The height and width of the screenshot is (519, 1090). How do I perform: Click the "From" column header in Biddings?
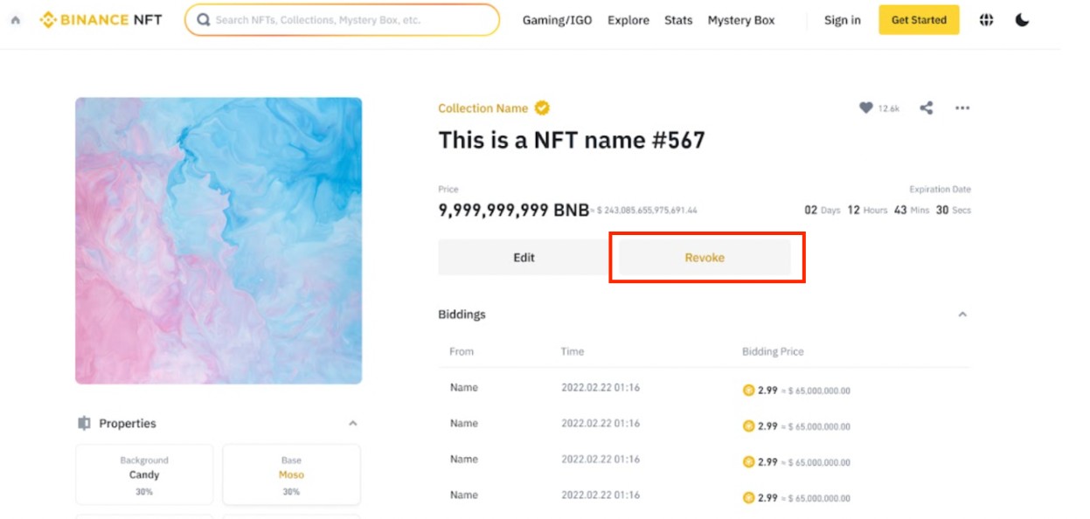462,351
